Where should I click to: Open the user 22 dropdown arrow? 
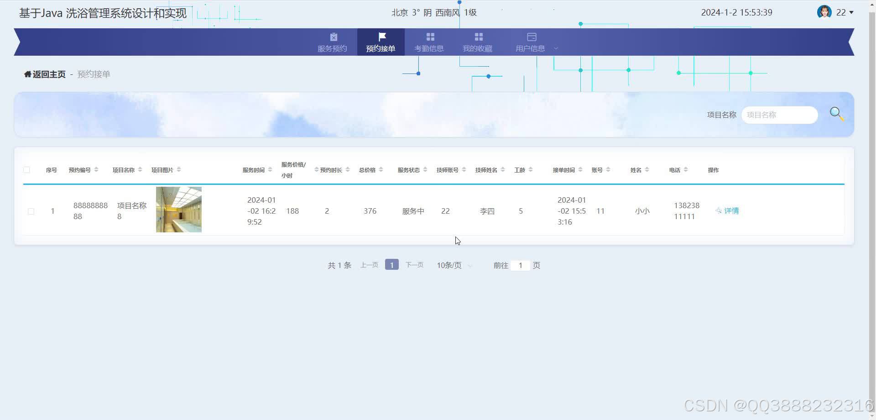(851, 13)
